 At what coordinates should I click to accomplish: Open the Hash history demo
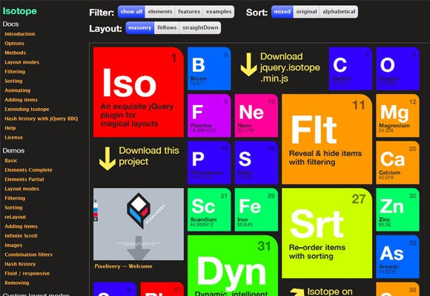[x=20, y=264]
